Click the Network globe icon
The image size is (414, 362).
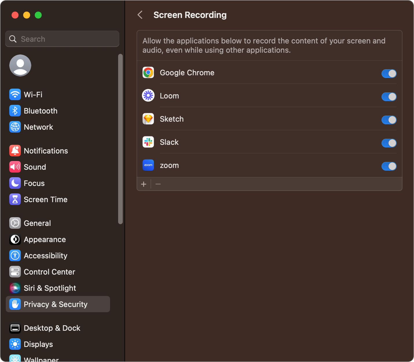point(15,127)
